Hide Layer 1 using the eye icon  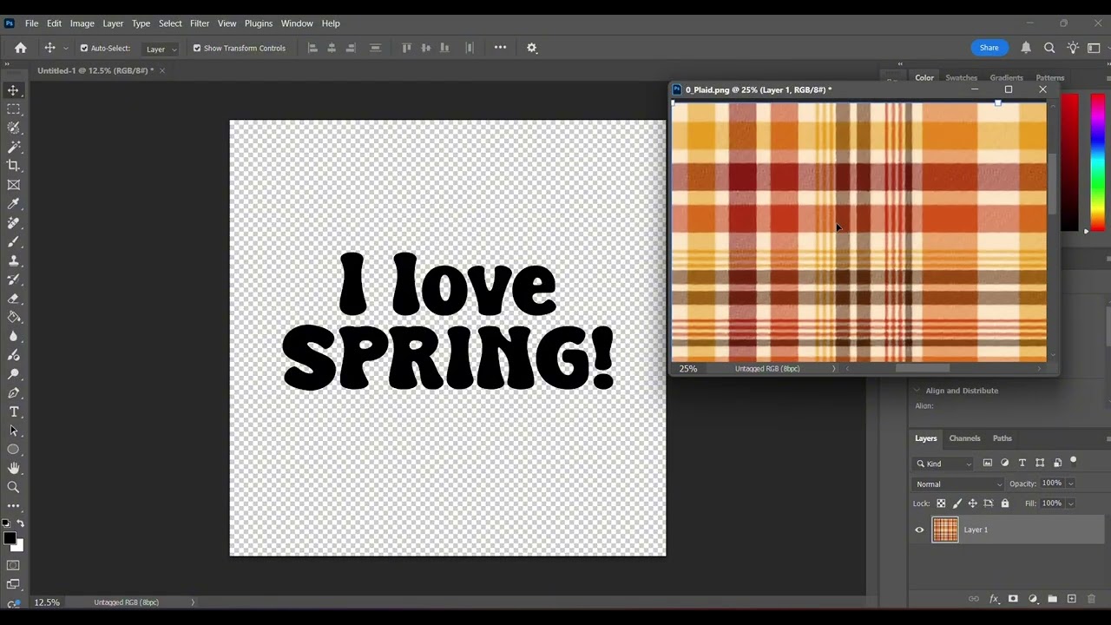(x=919, y=530)
